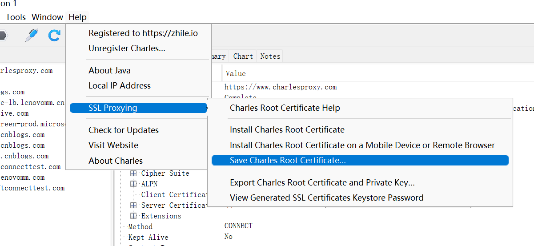This screenshot has height=246, width=534.
Task: Click the blue Repeat arrow toolbar icon
Action: tap(54, 36)
